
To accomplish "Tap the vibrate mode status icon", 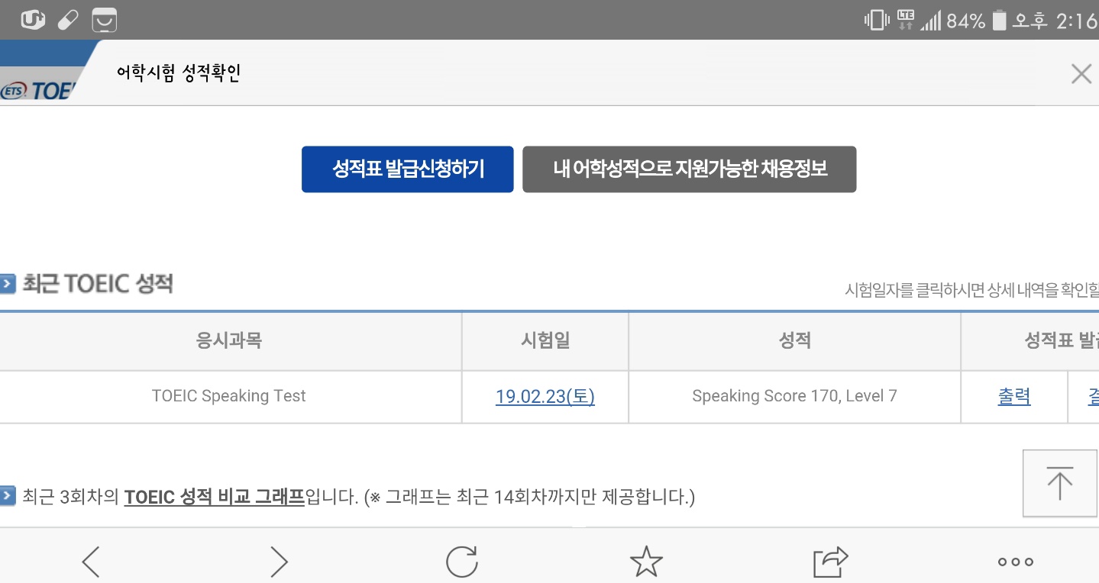I will point(877,21).
